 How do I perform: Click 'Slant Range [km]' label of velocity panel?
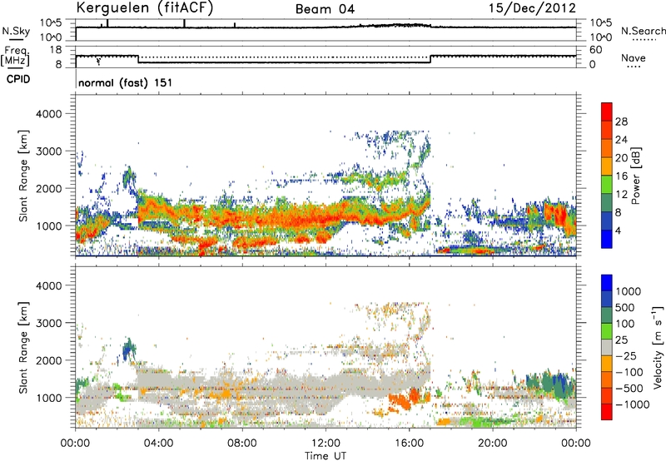coord(23,347)
